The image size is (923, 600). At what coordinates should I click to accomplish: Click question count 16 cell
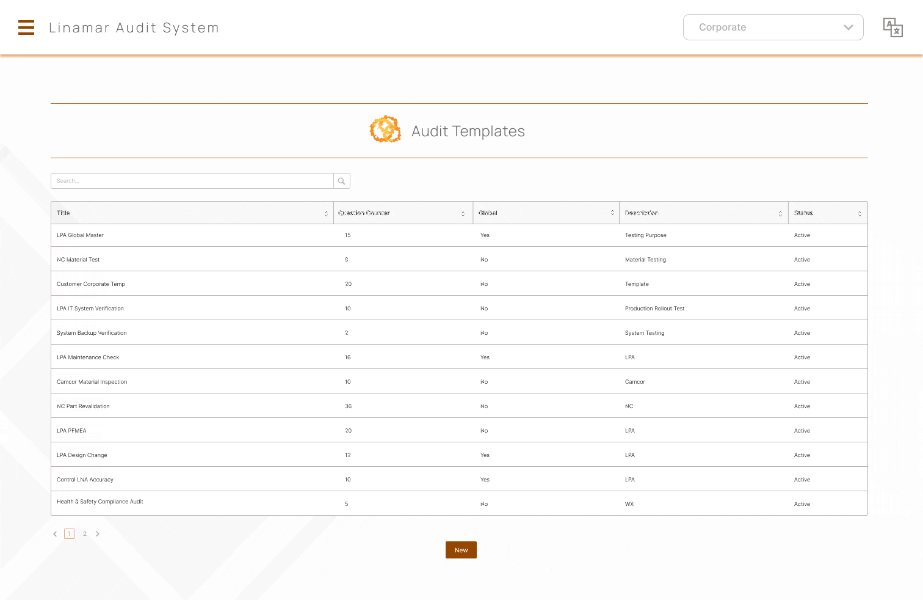[348, 357]
